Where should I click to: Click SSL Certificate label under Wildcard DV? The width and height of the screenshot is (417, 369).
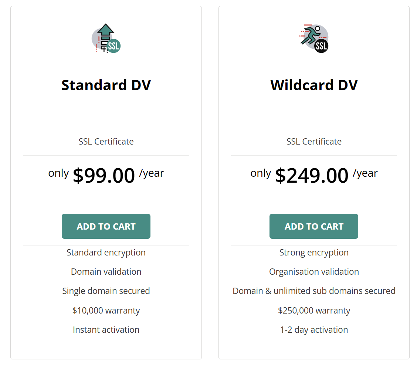pos(314,142)
